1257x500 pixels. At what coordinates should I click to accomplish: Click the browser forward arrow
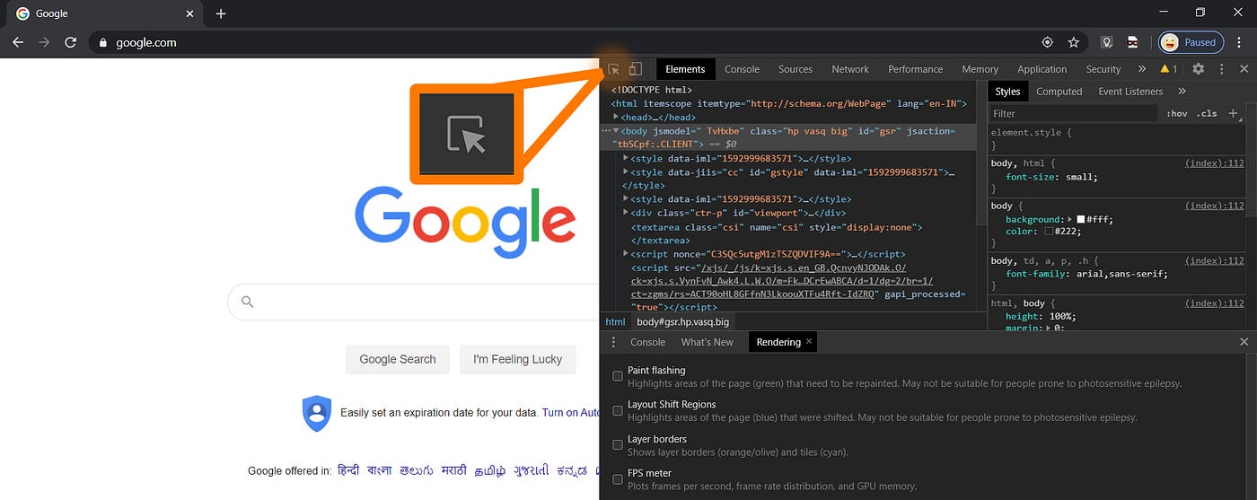45,42
